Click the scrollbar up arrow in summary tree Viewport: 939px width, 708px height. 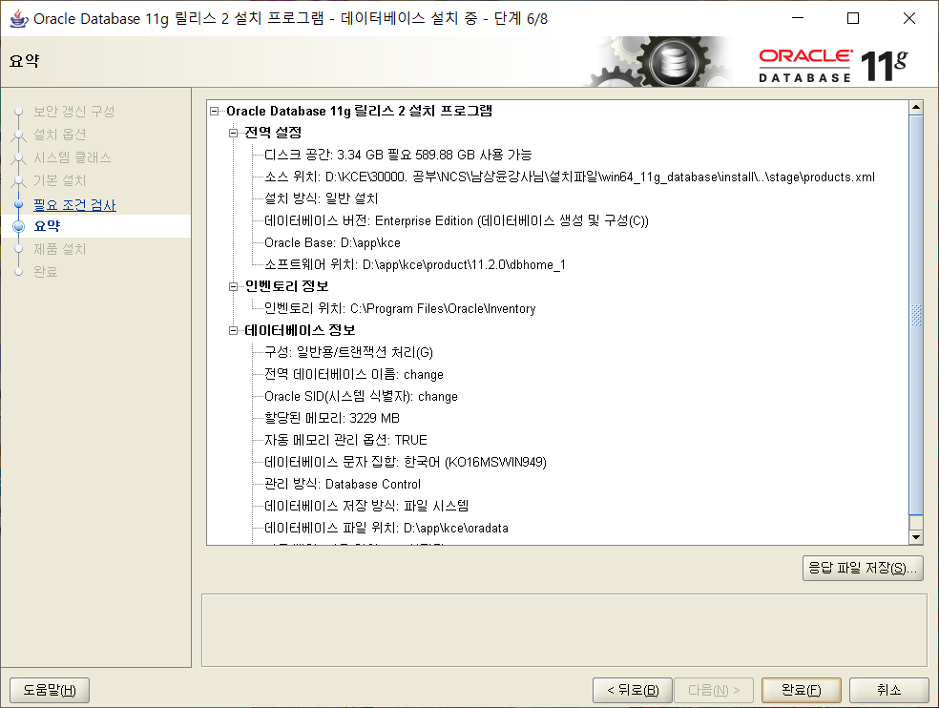tap(916, 108)
